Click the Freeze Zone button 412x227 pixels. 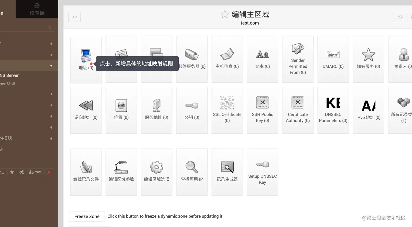pos(87,216)
